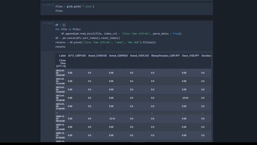The height and width of the screenshot is (145, 257).
Task: Click BinaryParadox_GBPJPY value in 2020-12-24 row
Action: 153,119
